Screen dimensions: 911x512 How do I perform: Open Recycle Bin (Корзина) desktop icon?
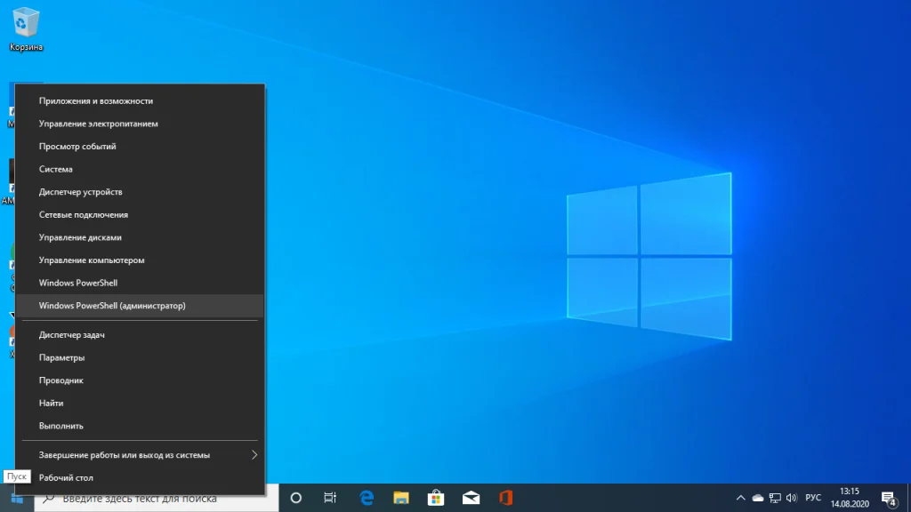[27, 27]
